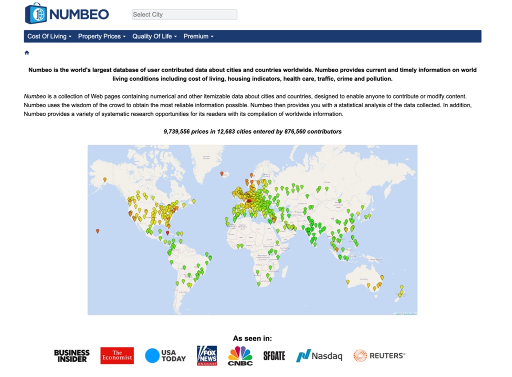This screenshot has width=512, height=377.
Task: Click the USA Today logo
Action: tap(165, 355)
